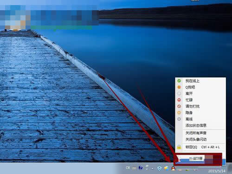Click the blue help question-mark icon
The width and height of the screenshot is (232, 174).
click(141, 168)
